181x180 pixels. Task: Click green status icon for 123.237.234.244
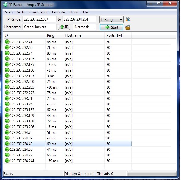coord(7,161)
